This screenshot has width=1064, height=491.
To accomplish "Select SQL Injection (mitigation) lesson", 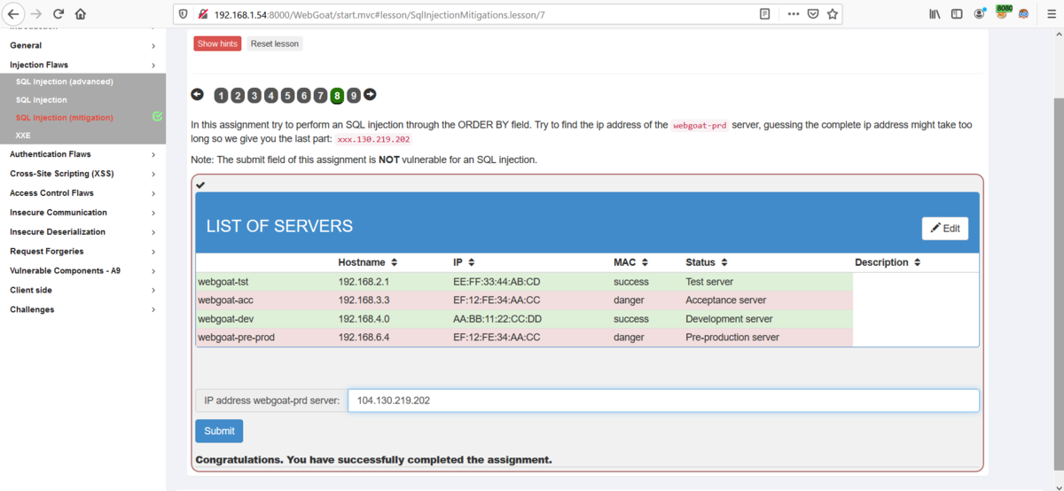I will pos(65,117).
